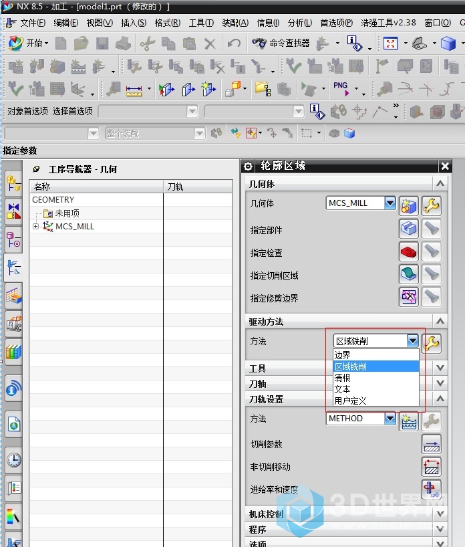The height and width of the screenshot is (547, 465).
Task: Click the Specify Part (指定部件) icon
Action: (408, 229)
